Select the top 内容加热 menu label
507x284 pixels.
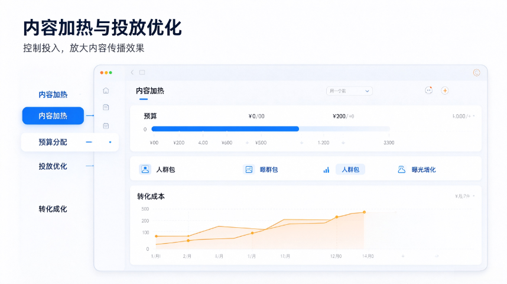53,95
